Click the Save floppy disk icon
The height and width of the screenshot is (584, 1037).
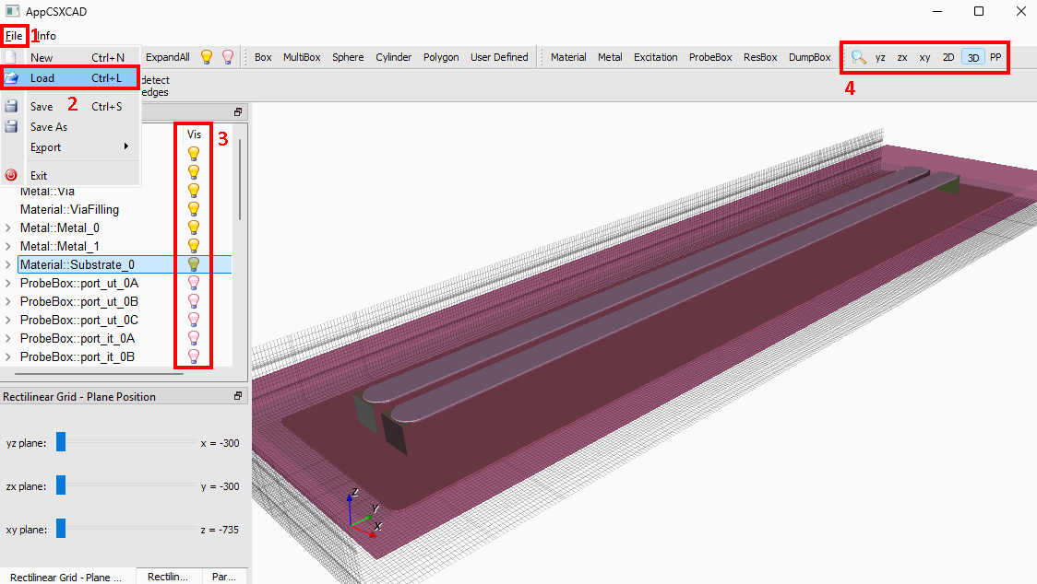pyautogui.click(x=11, y=106)
